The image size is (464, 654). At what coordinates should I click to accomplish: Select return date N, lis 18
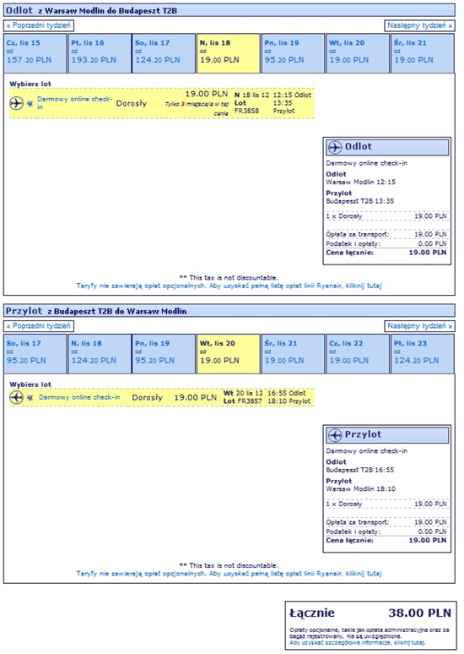pos(100,354)
